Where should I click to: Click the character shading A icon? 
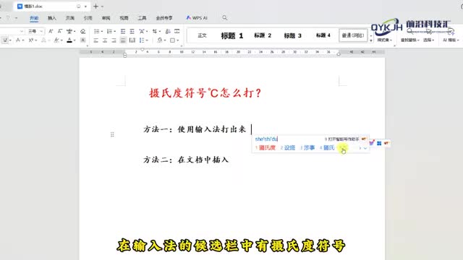pos(83,40)
